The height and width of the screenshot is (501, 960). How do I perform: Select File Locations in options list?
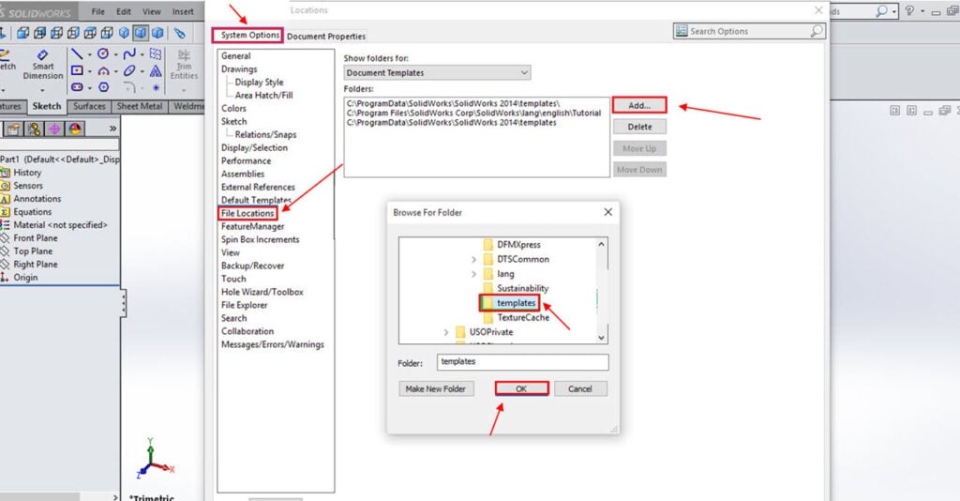coord(247,213)
